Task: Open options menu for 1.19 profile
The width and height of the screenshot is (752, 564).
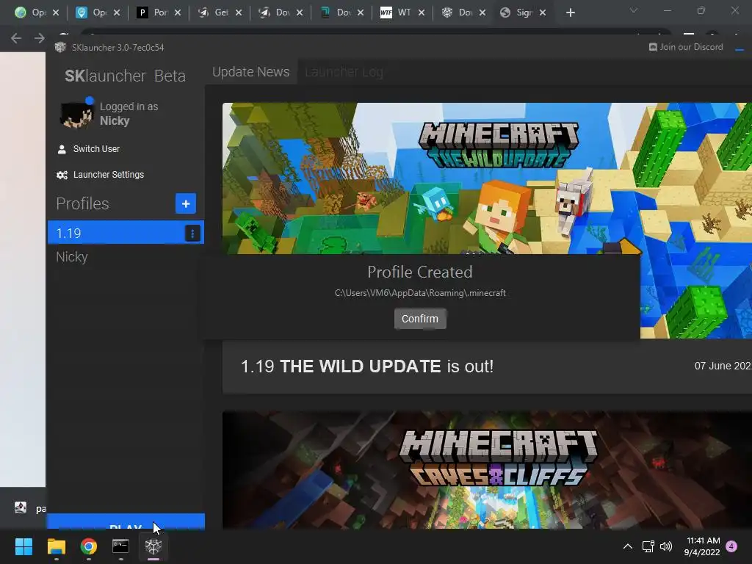Action: [x=192, y=233]
